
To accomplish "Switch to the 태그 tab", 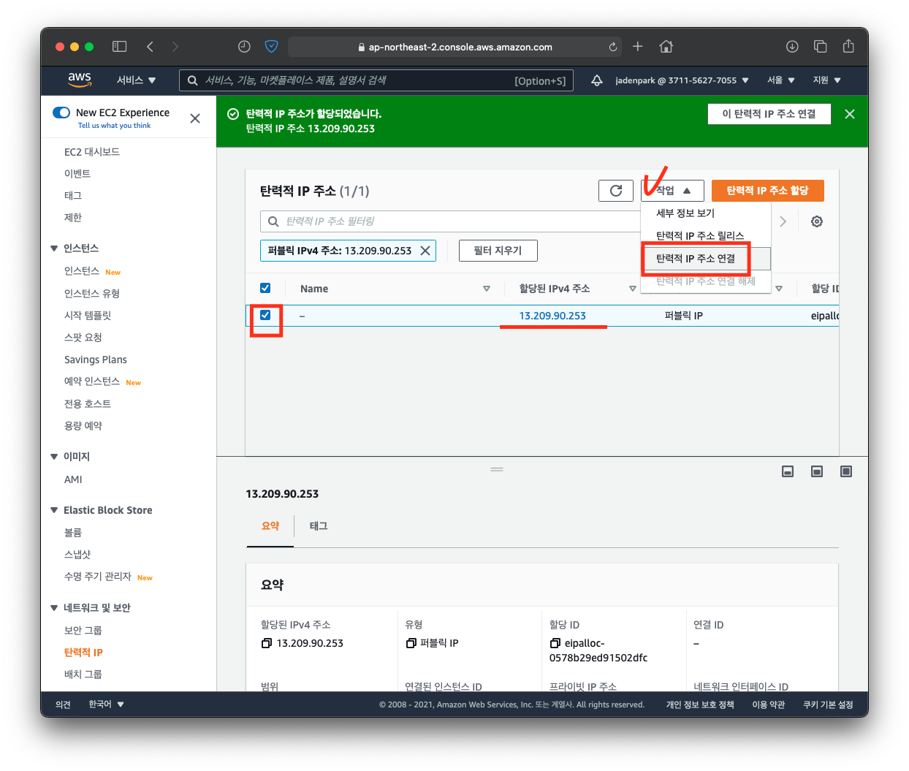I will (319, 526).
